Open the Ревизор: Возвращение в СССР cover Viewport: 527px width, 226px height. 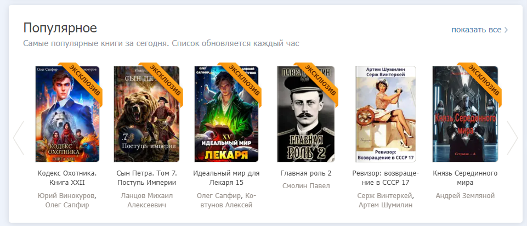coord(386,114)
